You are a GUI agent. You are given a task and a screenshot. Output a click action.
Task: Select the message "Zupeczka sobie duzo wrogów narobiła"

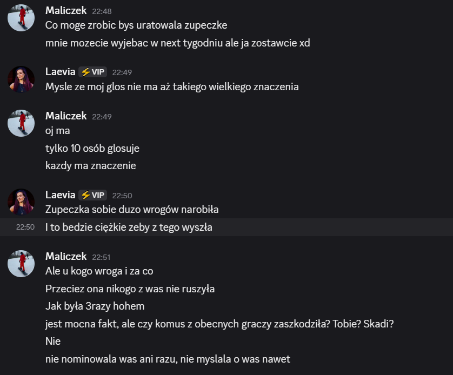click(132, 209)
